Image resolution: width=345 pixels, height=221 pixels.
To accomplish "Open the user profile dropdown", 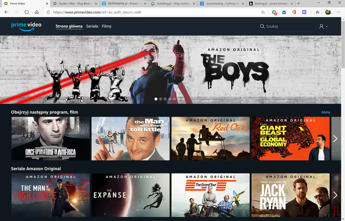I will coord(323,26).
